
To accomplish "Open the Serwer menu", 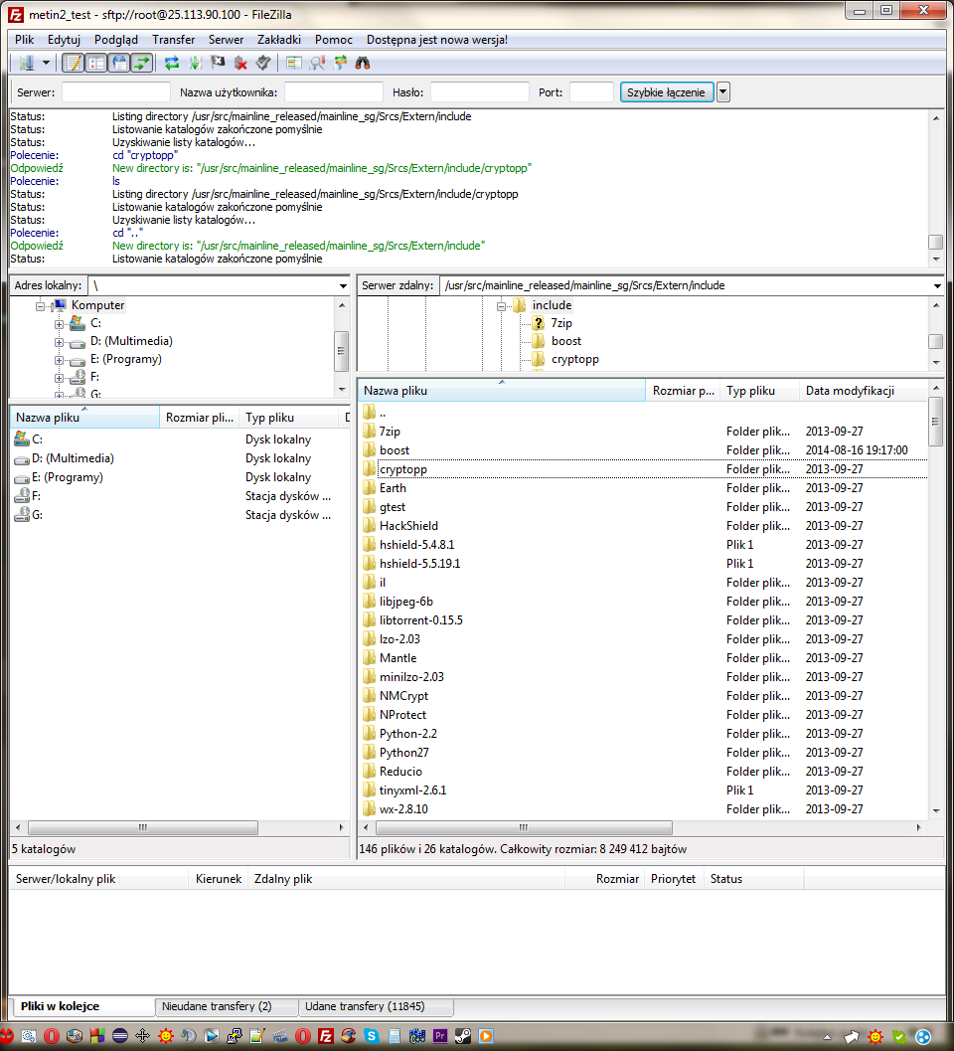I will [226, 40].
